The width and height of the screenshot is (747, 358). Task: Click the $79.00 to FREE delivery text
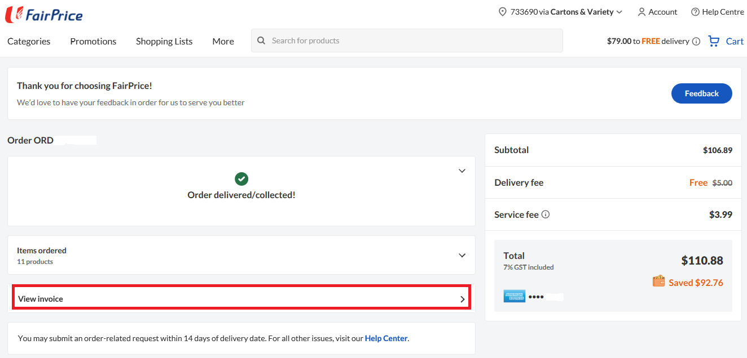click(648, 41)
